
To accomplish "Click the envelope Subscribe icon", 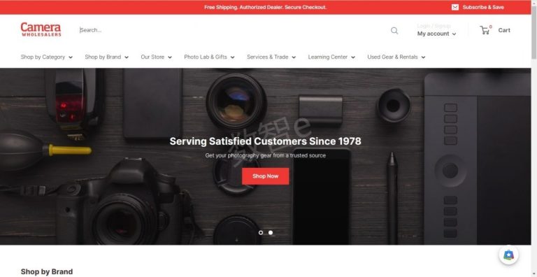I will 454,7.
